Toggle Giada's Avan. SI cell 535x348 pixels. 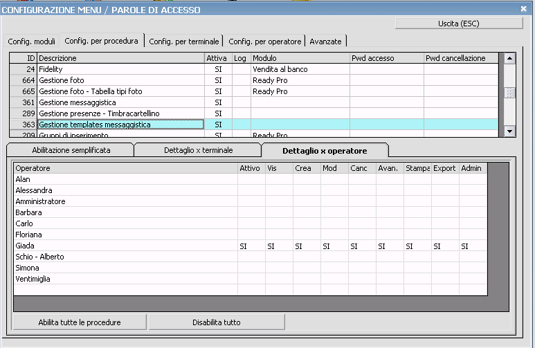[390, 246]
